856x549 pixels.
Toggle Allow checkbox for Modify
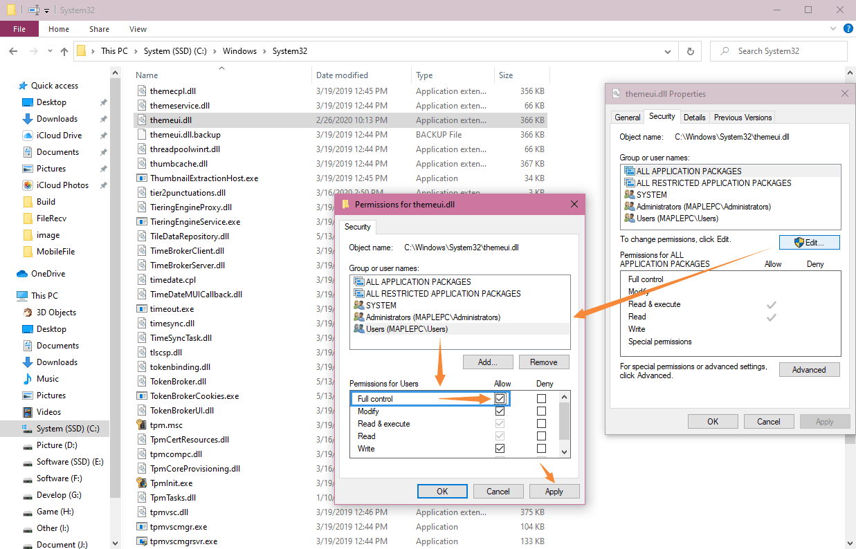(x=500, y=411)
